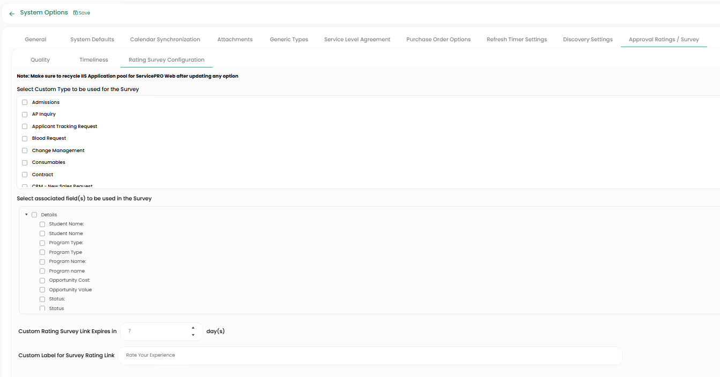This screenshot has width=720, height=377.
Task: Switch to the Timeliness sub-tab
Action: (94, 59)
